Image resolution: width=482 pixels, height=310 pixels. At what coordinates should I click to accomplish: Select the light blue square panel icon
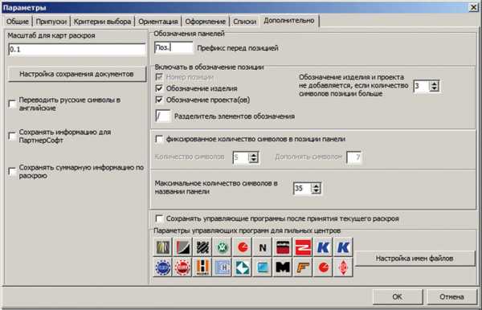tap(263, 267)
